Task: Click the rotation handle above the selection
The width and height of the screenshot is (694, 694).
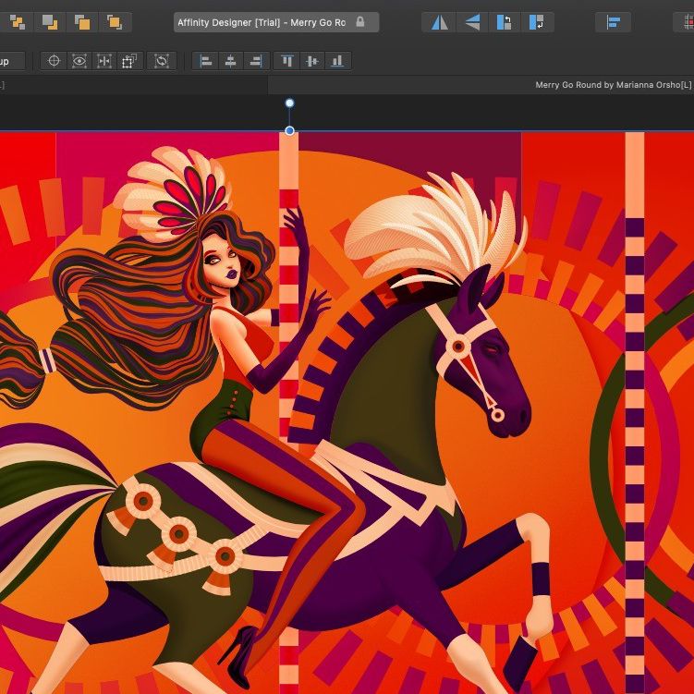Action: pos(289,103)
